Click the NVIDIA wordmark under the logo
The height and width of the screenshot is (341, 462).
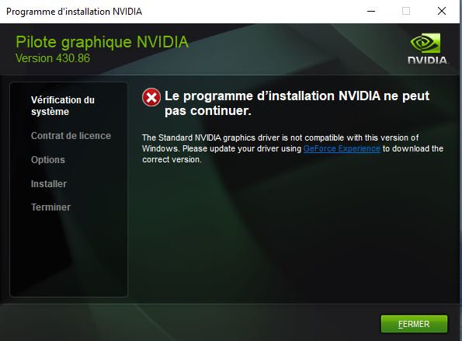[428, 60]
